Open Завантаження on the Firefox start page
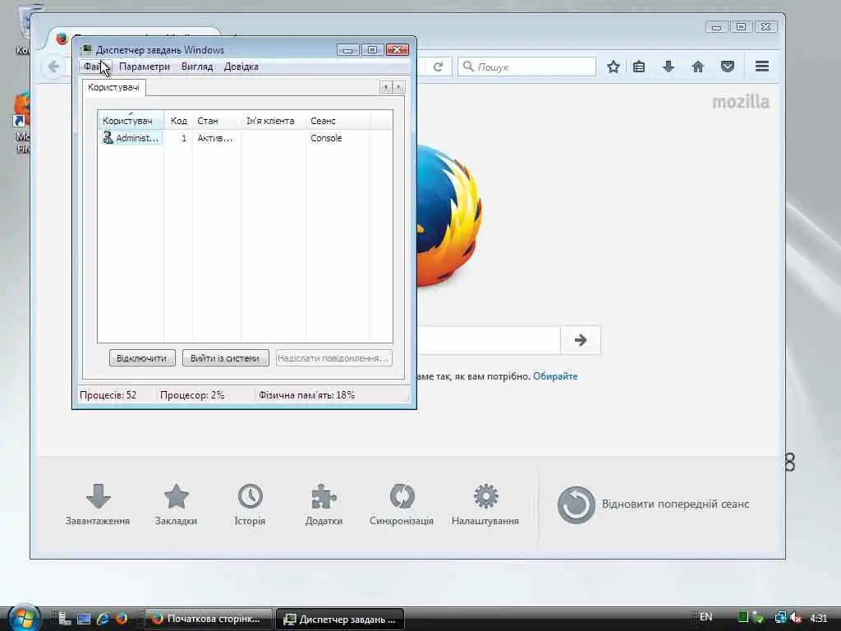The height and width of the screenshot is (631, 841). click(98, 504)
